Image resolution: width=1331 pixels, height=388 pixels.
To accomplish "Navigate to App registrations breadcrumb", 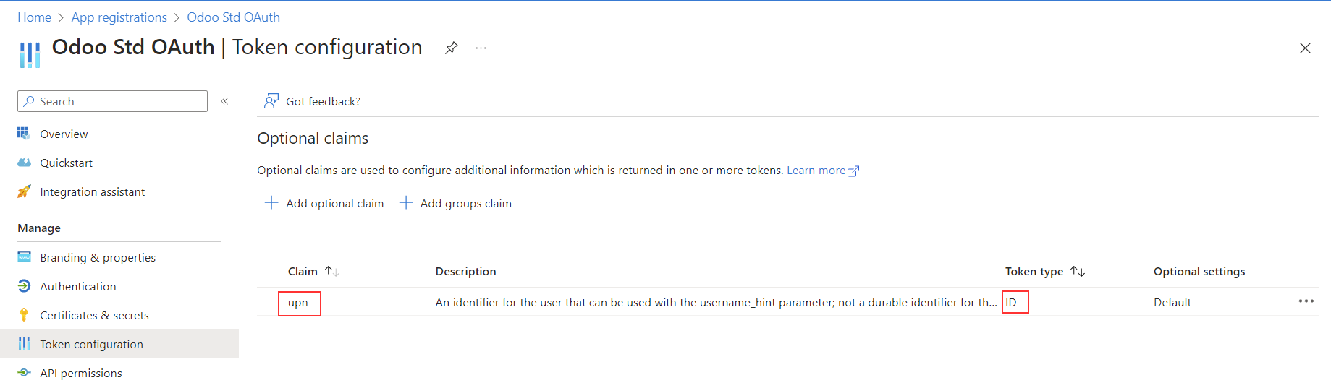I will (x=119, y=17).
